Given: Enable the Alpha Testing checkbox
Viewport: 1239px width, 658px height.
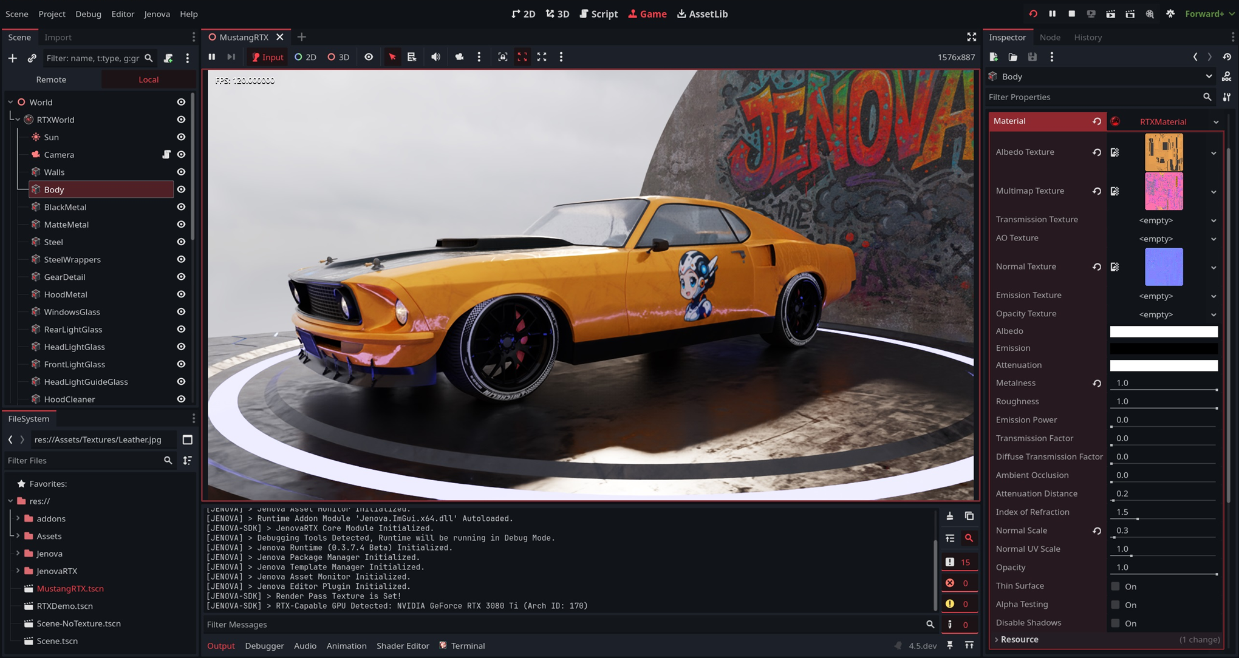Looking at the screenshot, I should [x=1116, y=605].
